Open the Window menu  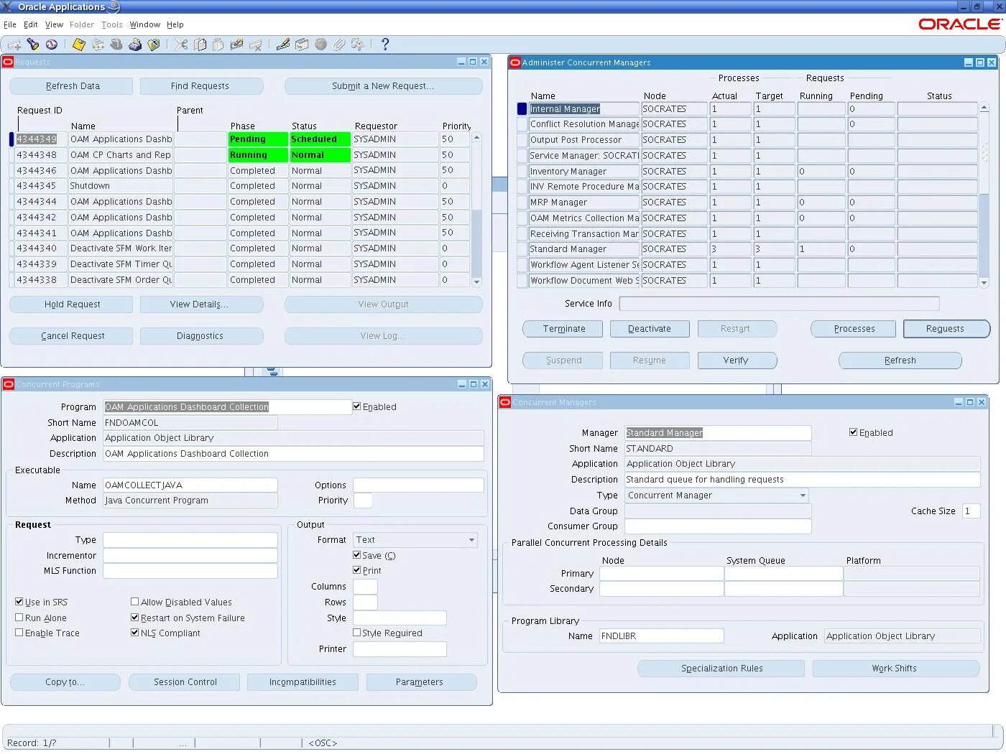click(145, 24)
